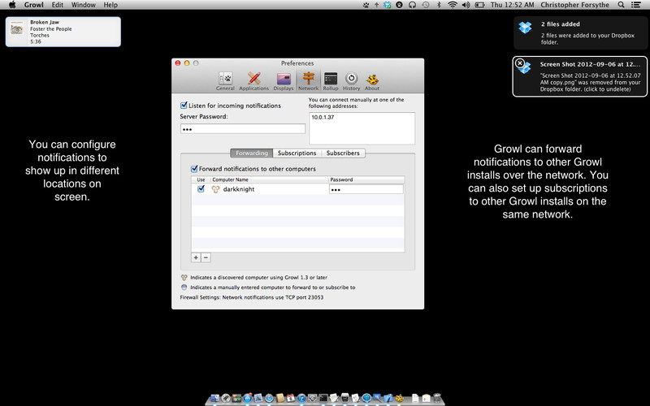Switch to the Subscriptions tab
Viewport: 650px width, 406px height.
[297, 153]
